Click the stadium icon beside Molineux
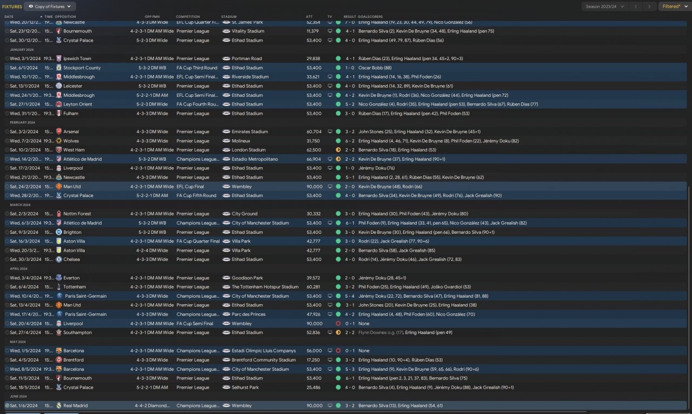 227,141
